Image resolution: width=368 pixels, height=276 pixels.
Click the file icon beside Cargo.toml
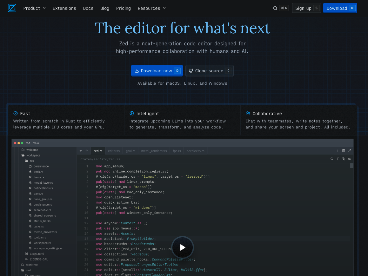27,254
